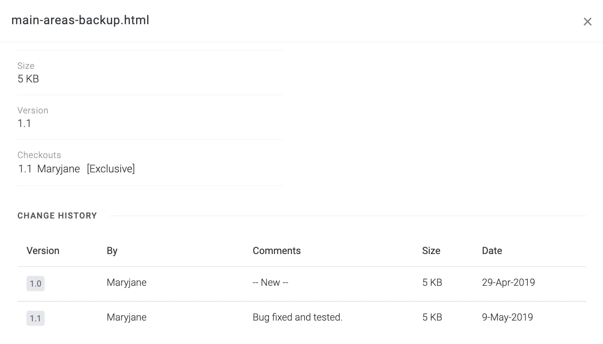Screen dimensions: 603x344
Task: Sort by Version column header
Action: (x=43, y=251)
